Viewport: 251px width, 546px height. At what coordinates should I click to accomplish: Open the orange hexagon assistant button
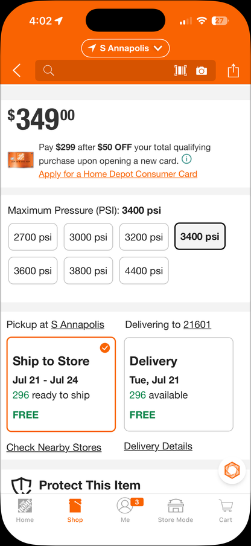[x=232, y=471]
